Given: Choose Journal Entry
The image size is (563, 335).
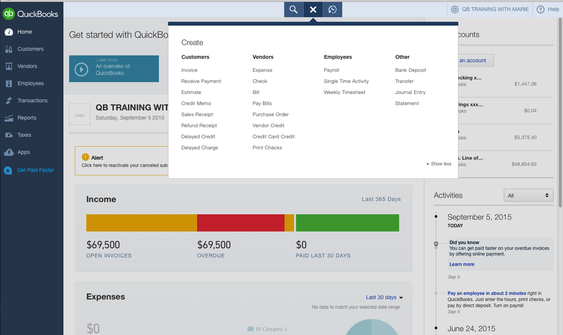Looking at the screenshot, I should (410, 92).
